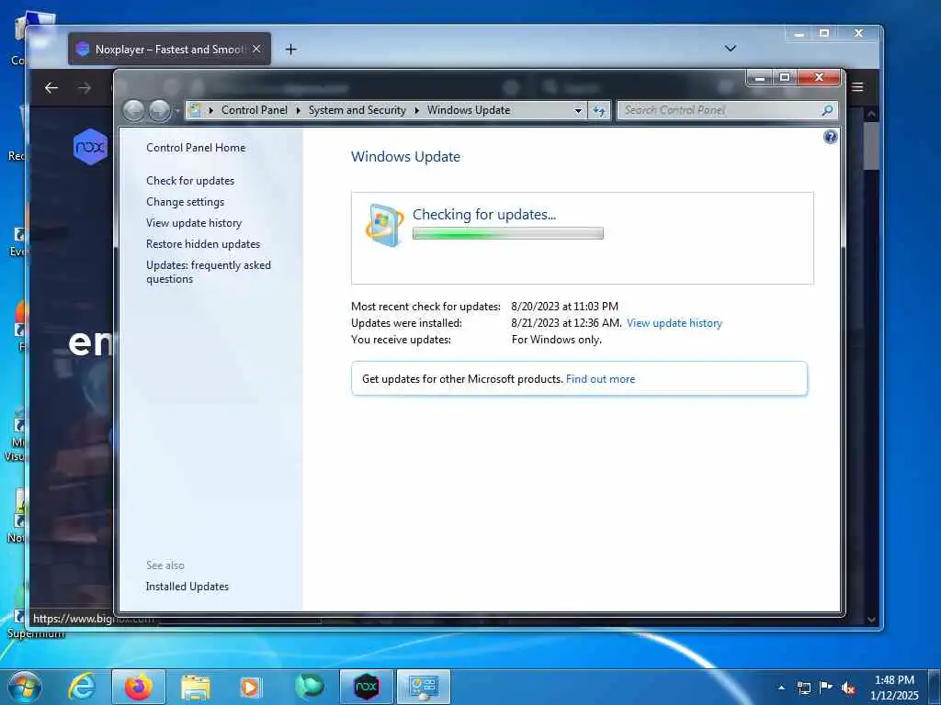The image size is (941, 705).
Task: Open Windows Explorer folder in taskbar
Action: (196, 687)
